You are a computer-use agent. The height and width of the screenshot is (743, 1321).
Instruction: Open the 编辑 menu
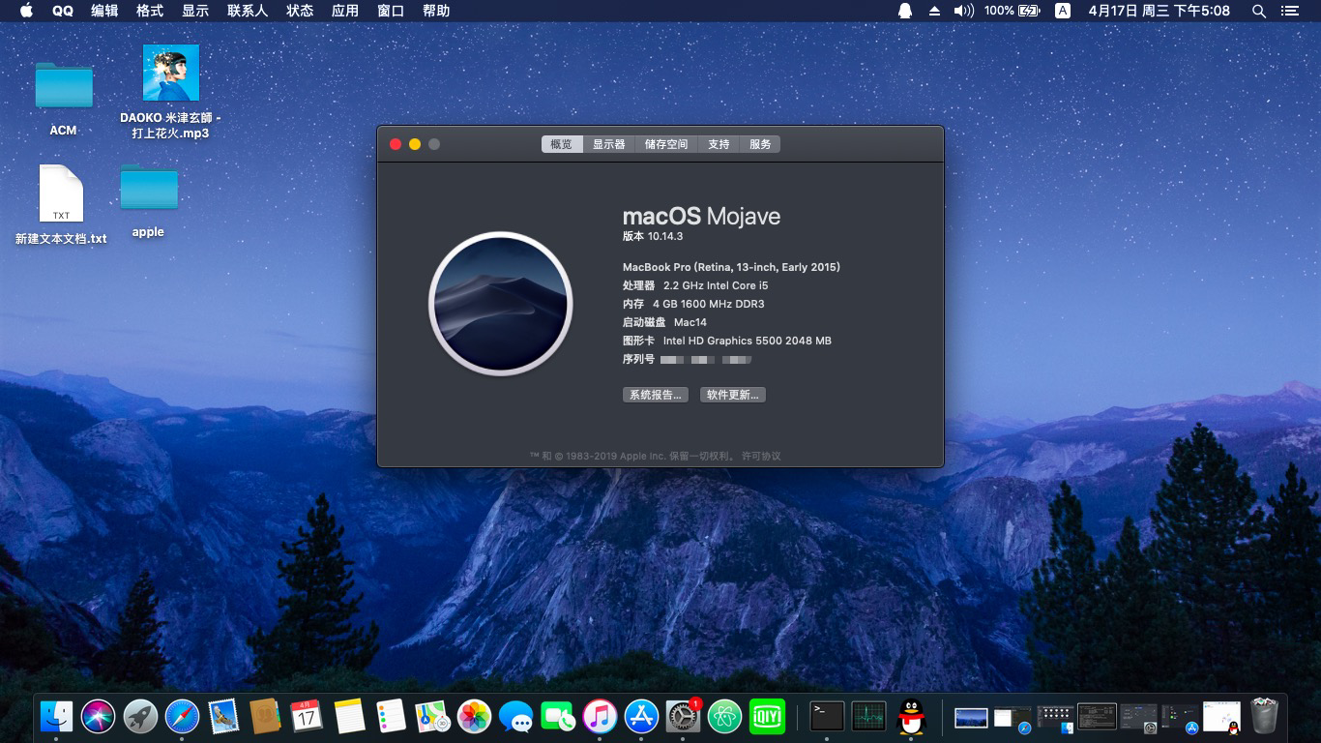coord(104,11)
